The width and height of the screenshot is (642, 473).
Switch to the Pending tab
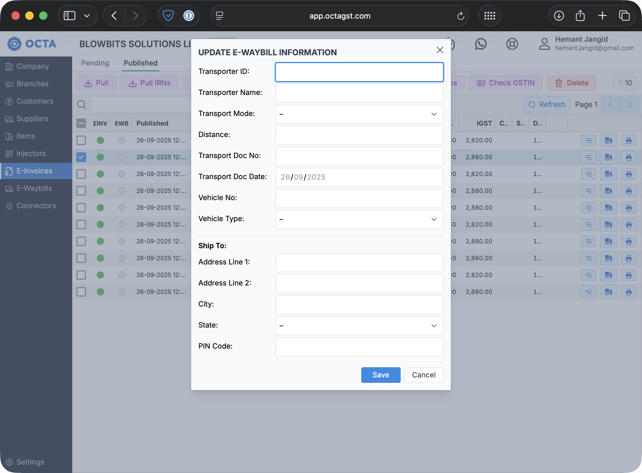pyautogui.click(x=95, y=63)
